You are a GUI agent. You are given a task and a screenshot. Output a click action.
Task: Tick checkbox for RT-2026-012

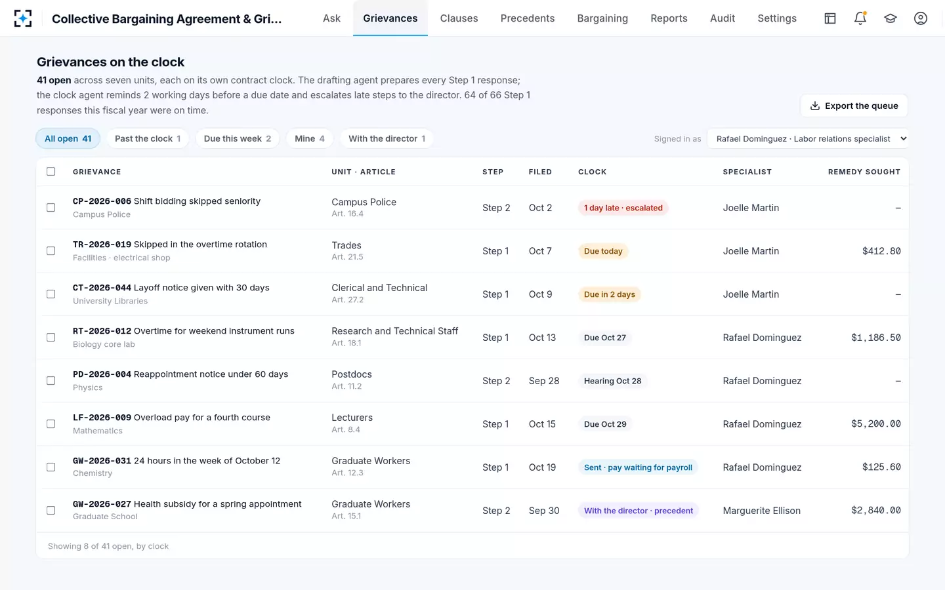[51, 338]
